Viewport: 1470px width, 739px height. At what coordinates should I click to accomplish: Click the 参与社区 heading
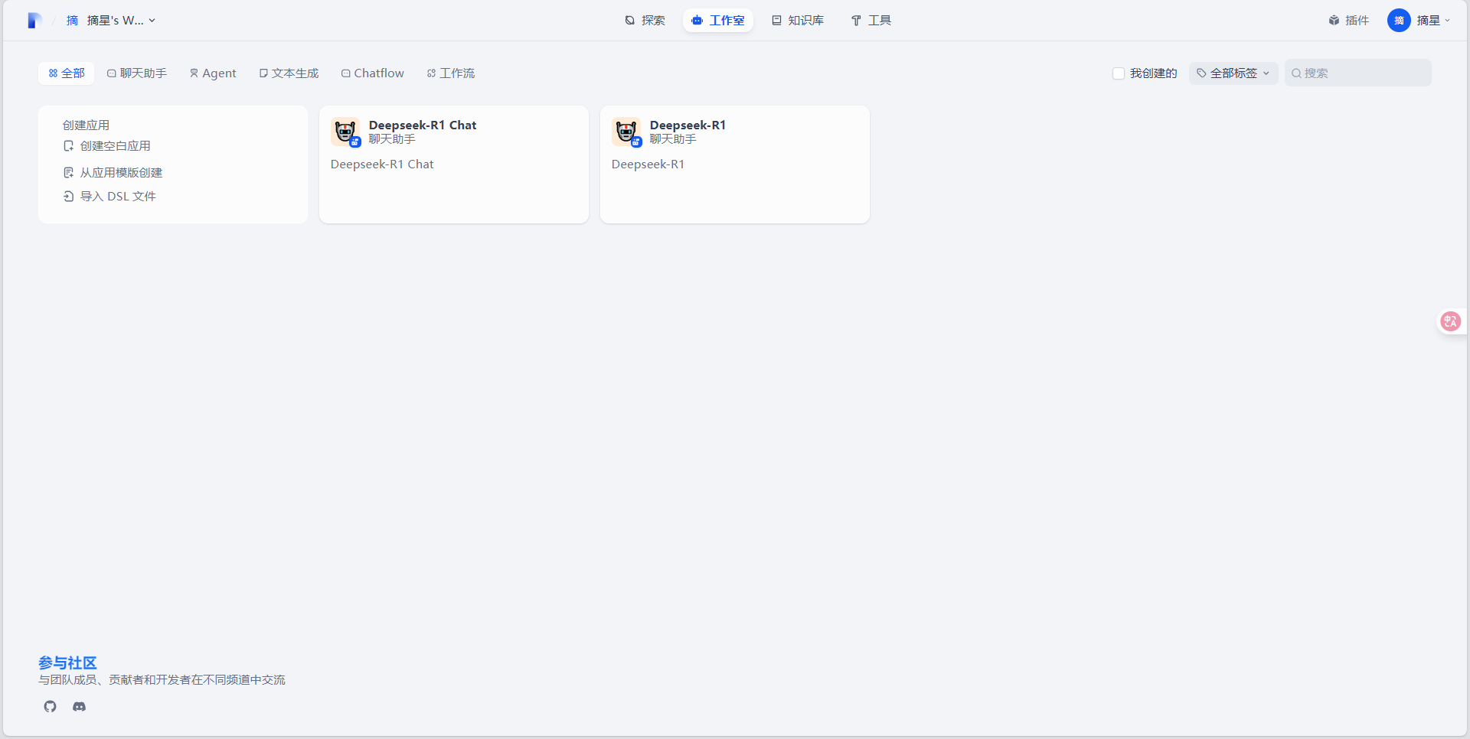[68, 663]
